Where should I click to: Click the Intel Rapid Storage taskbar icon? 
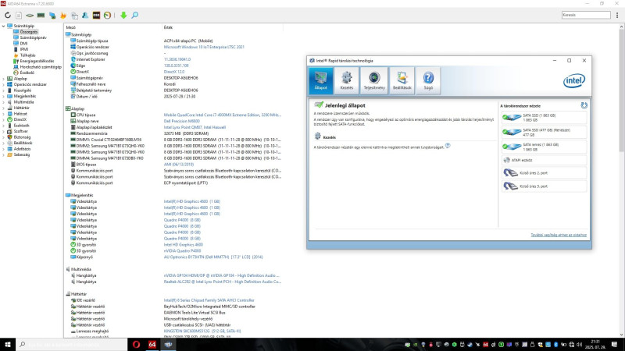tap(168, 344)
